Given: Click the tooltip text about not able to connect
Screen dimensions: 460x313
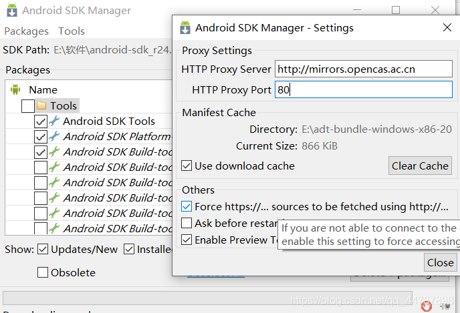Looking at the screenshot, I should coord(370,234).
